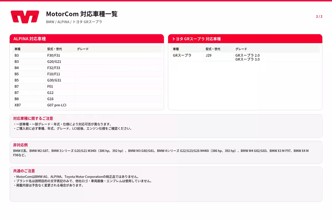Select the B7 F01 row

pyautogui.click(x=87, y=86)
